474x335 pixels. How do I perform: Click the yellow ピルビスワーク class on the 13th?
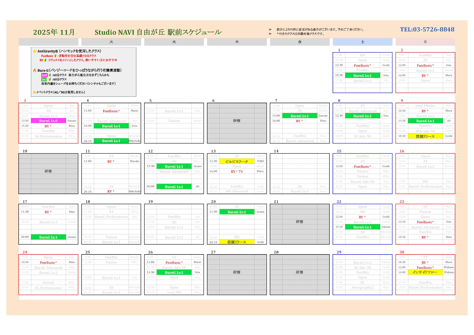click(237, 161)
